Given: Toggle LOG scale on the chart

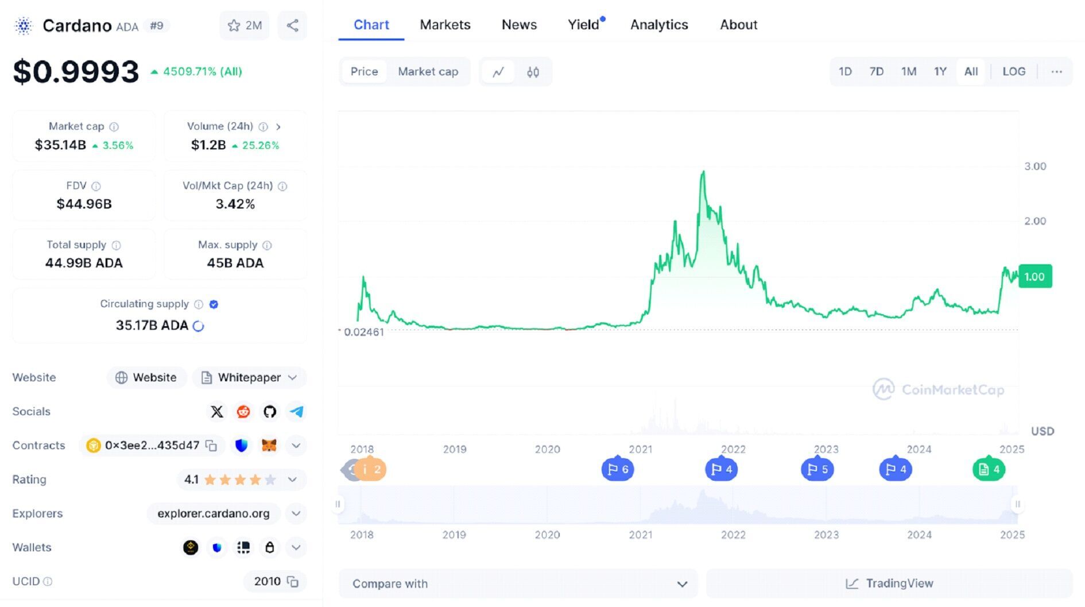Looking at the screenshot, I should [1014, 72].
